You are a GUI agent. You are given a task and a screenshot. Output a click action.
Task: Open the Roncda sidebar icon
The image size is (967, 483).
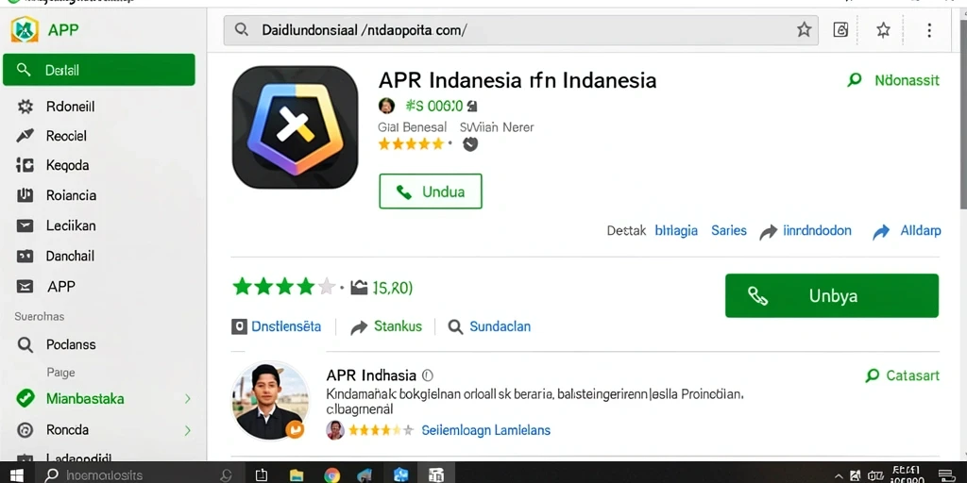(x=25, y=430)
